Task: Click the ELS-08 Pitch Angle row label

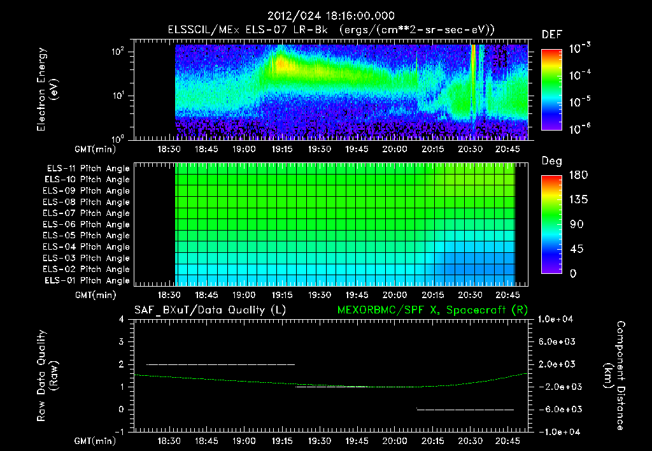Action: (x=87, y=202)
